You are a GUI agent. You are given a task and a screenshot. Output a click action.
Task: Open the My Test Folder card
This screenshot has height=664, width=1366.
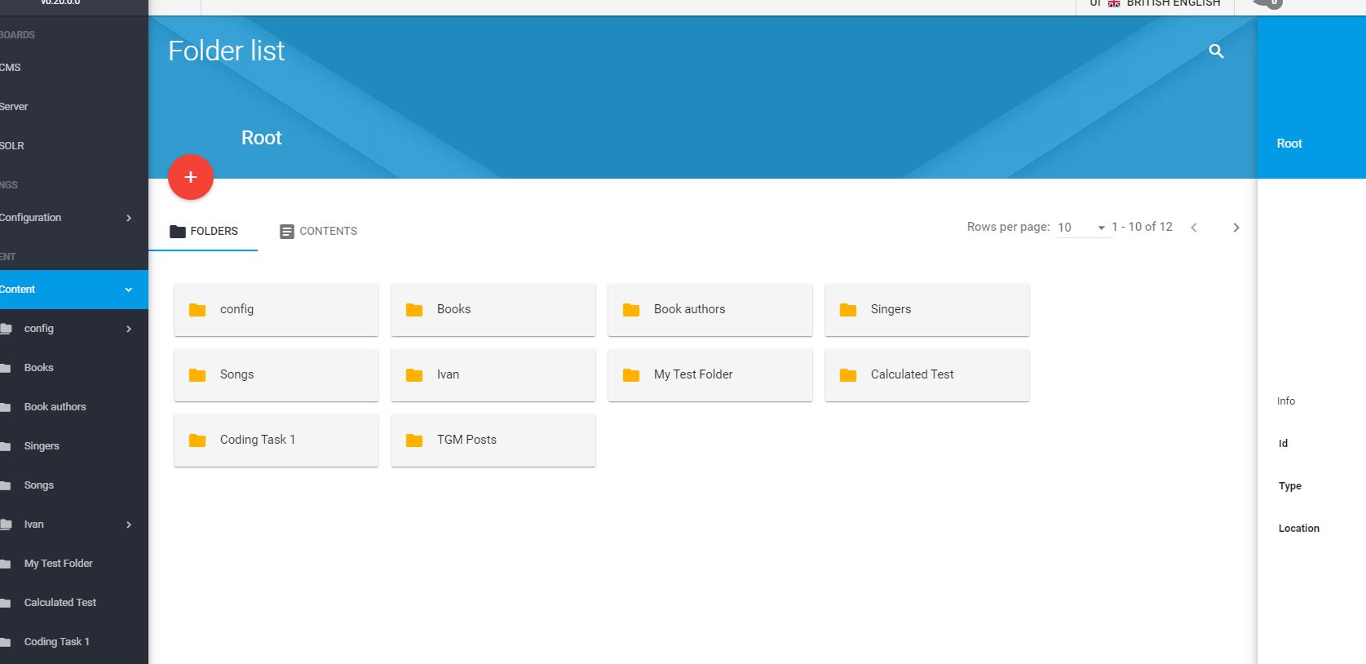710,375
